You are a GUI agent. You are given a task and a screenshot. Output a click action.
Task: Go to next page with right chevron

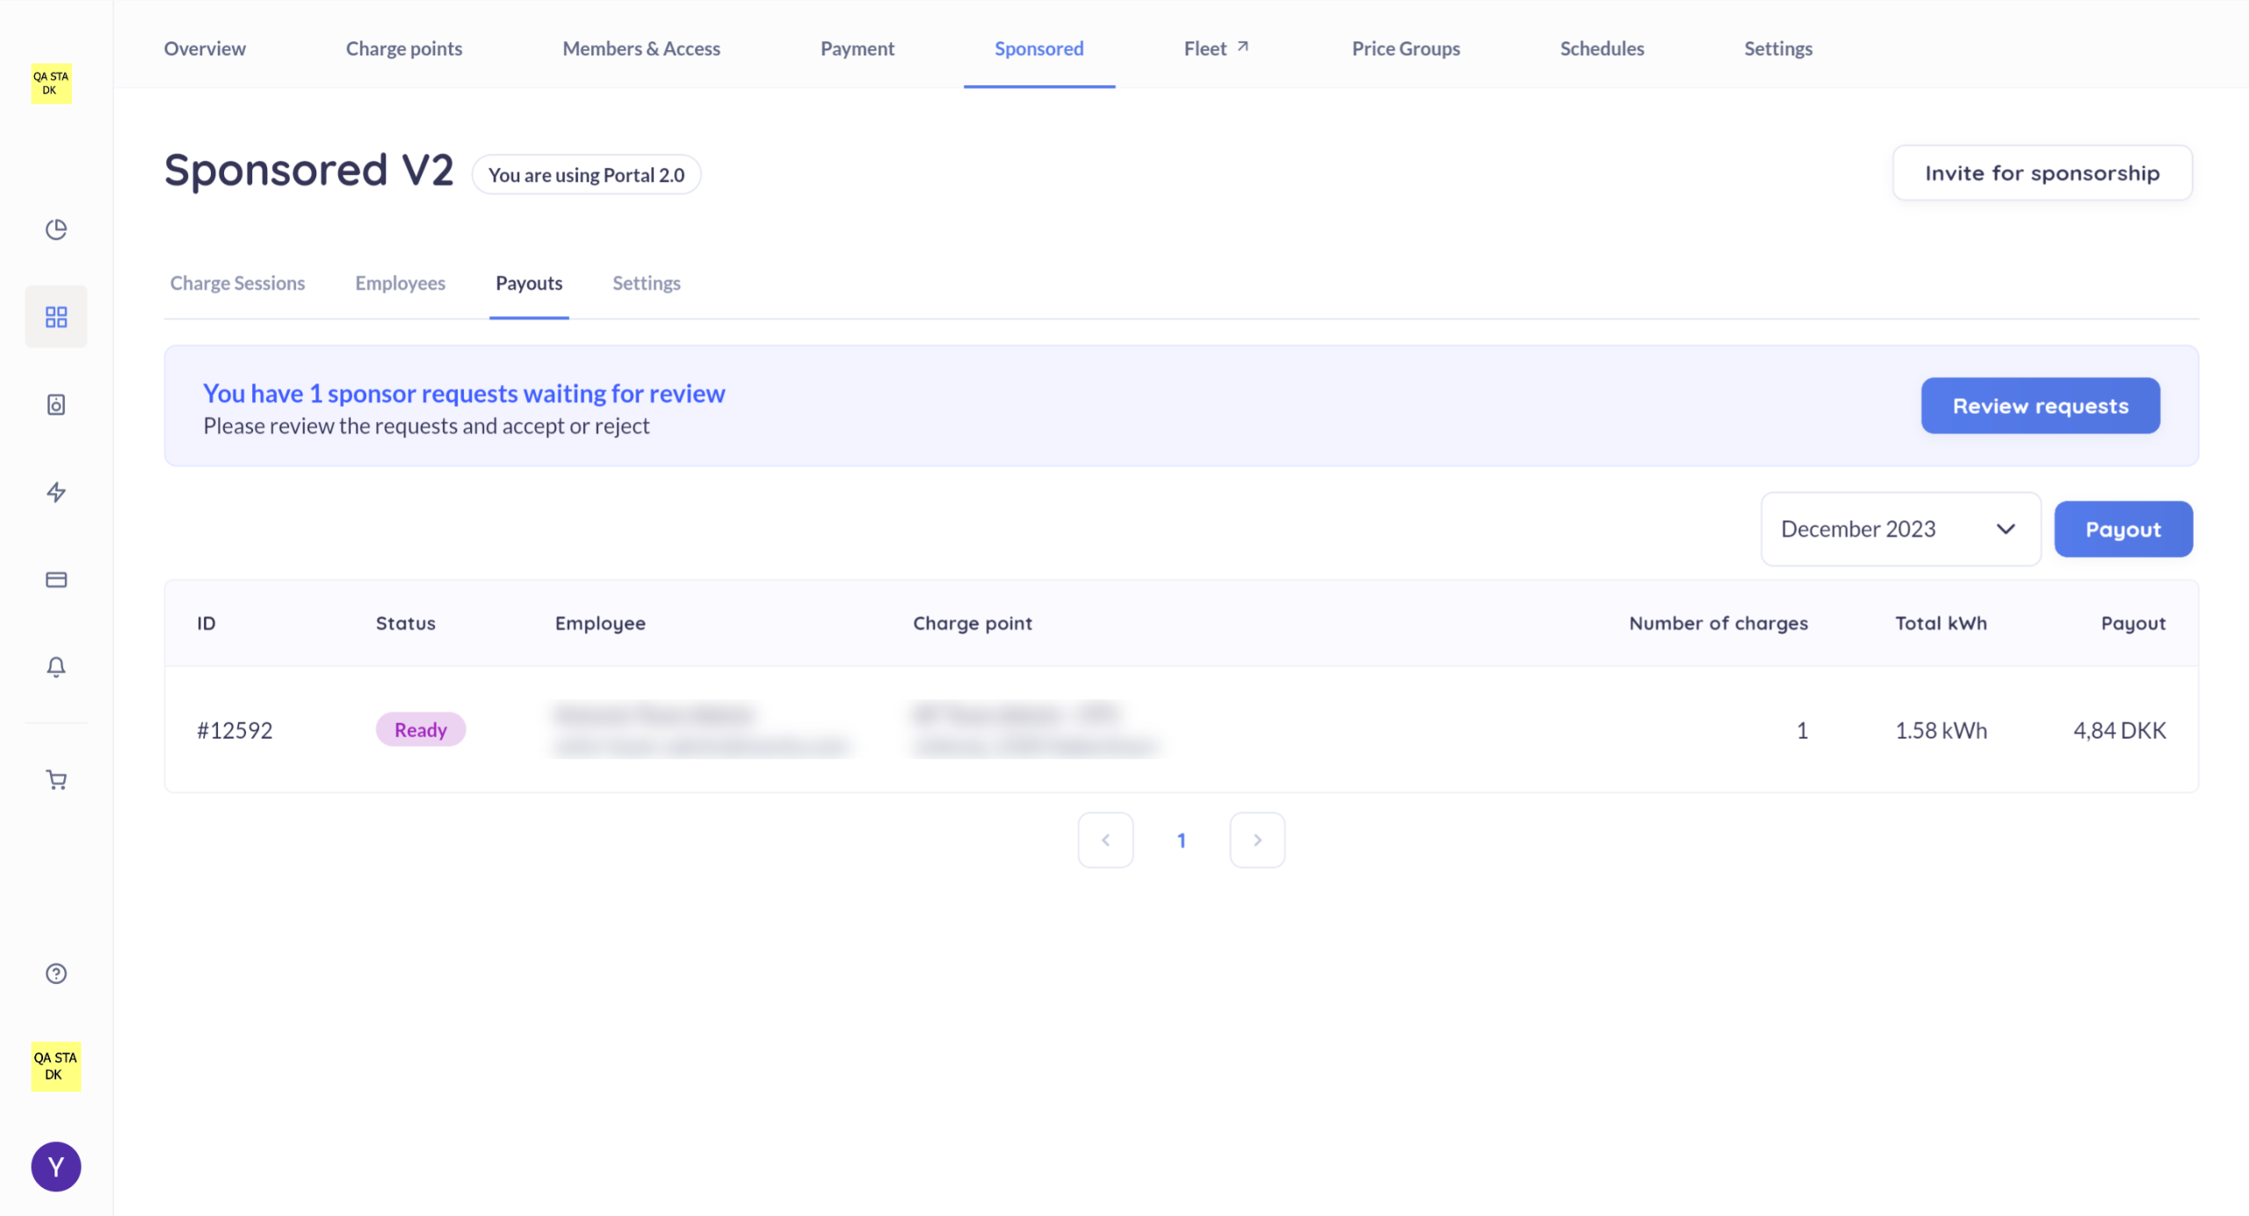1257,840
